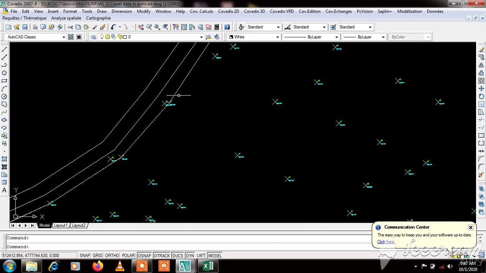Open the Covadis 3D menu

tap(254, 11)
